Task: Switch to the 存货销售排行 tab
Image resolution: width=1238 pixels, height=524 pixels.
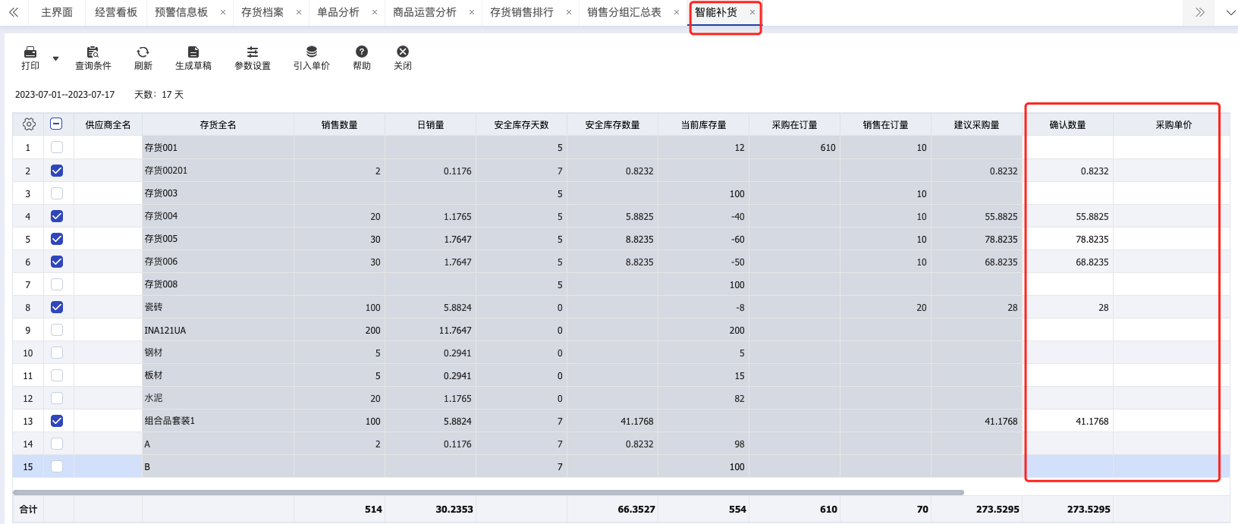Action: [x=522, y=12]
